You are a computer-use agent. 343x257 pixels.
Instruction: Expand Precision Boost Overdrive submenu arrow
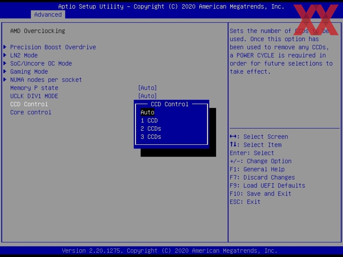tap(5, 47)
